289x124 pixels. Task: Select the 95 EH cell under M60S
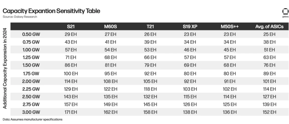click(x=110, y=74)
